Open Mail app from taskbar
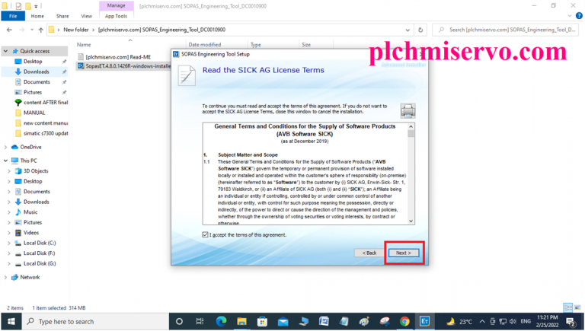The image size is (585, 331). click(283, 321)
